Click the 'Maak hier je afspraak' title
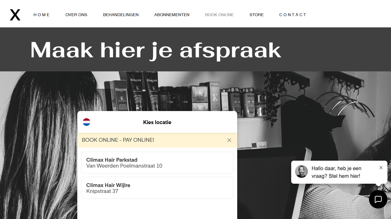 [x=156, y=50]
